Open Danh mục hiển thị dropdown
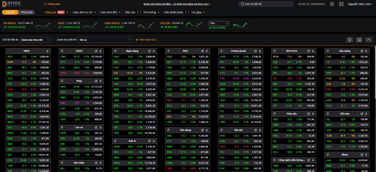The height and width of the screenshot is (172, 376). tap(105, 40)
